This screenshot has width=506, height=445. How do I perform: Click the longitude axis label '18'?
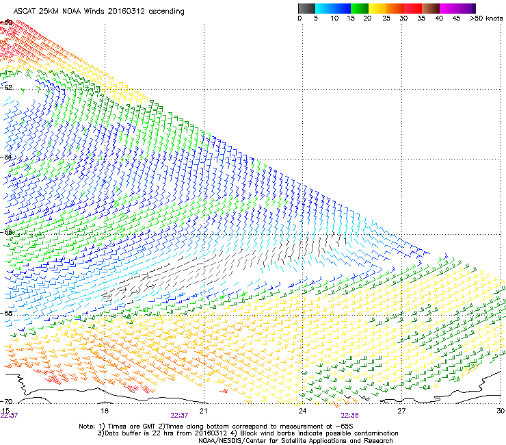pos(105,411)
